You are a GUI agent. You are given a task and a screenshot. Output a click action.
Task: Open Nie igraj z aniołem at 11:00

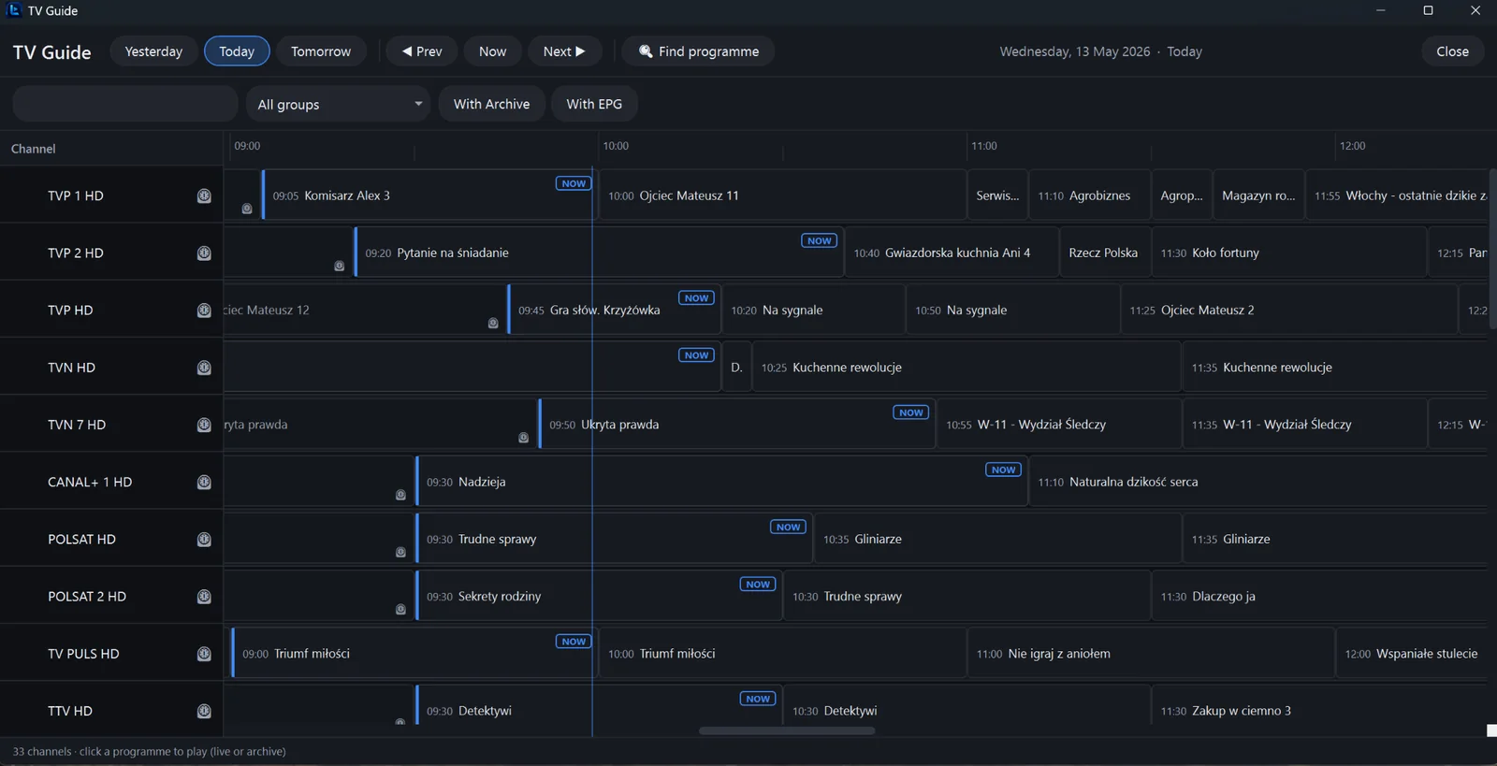[x=1150, y=653]
